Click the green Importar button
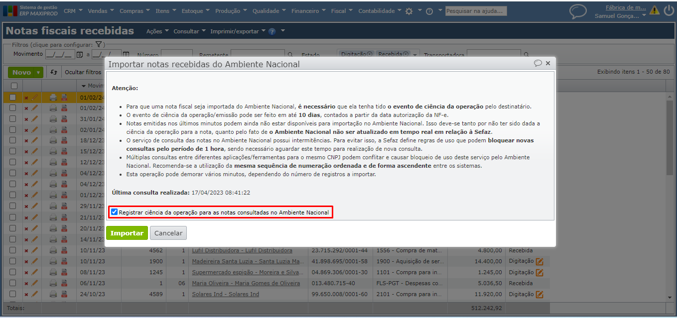Image resolution: width=677 pixels, height=318 pixels. click(127, 233)
